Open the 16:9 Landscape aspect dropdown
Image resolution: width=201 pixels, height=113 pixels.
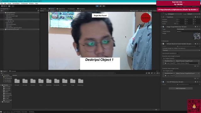click(66, 11)
